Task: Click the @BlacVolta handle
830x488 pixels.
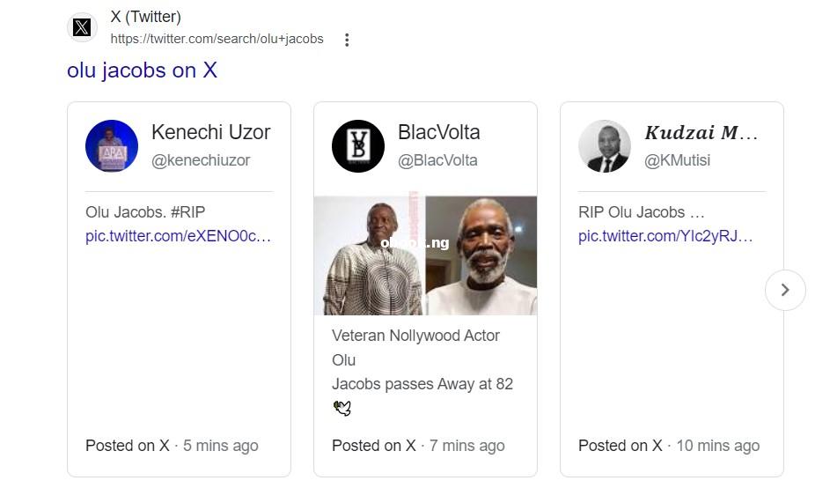Action: point(437,160)
